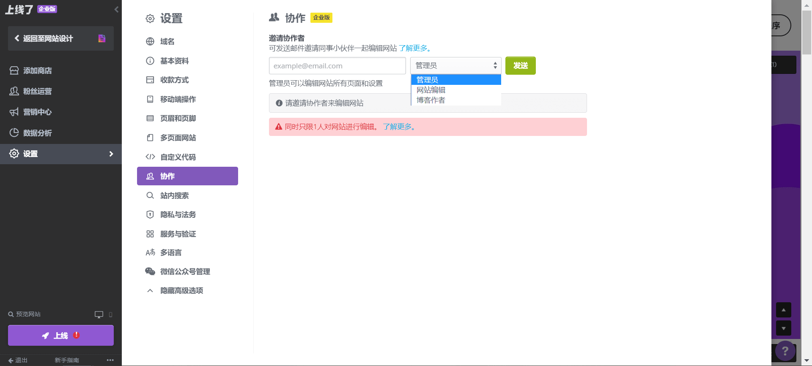
Task: Collapse the left sidebar with the chevron
Action: [x=116, y=9]
